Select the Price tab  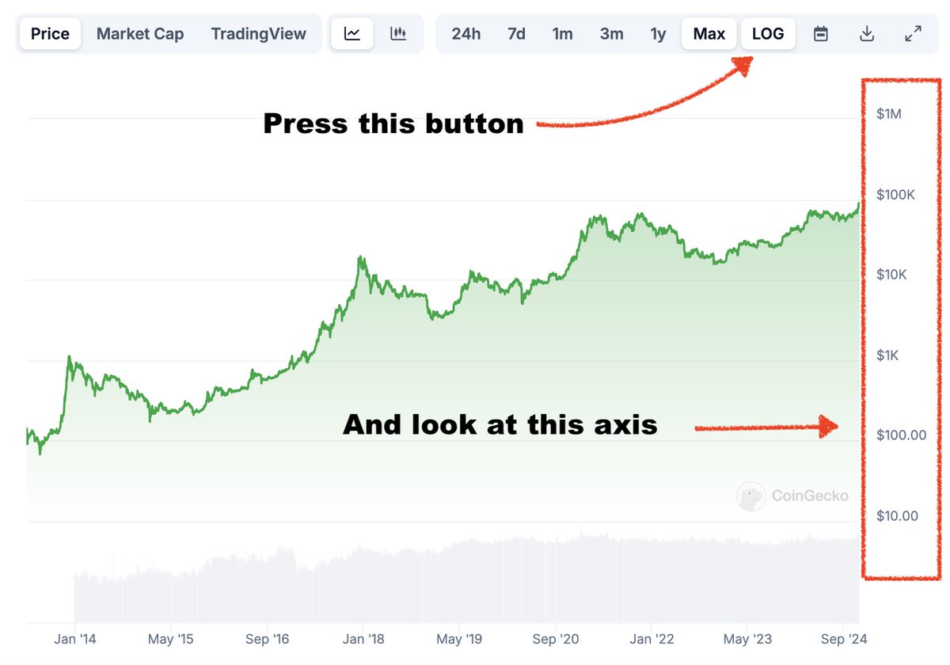point(50,34)
